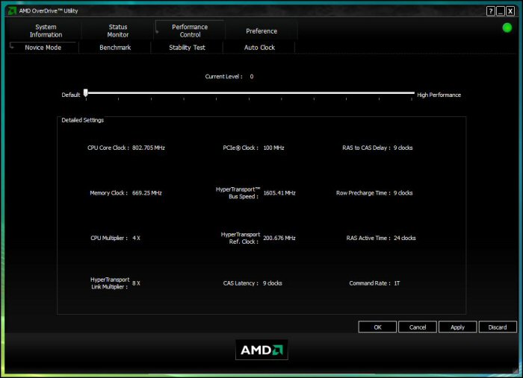Click the performance level slider thumb
The width and height of the screenshot is (523, 378).
[x=86, y=93]
